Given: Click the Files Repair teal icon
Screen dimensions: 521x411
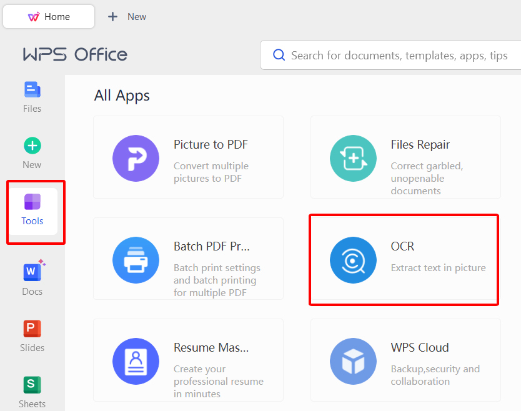Looking at the screenshot, I should [x=353, y=158].
